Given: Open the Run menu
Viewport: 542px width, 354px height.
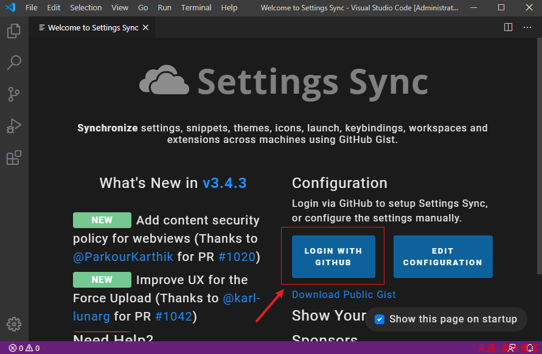Looking at the screenshot, I should [x=164, y=8].
